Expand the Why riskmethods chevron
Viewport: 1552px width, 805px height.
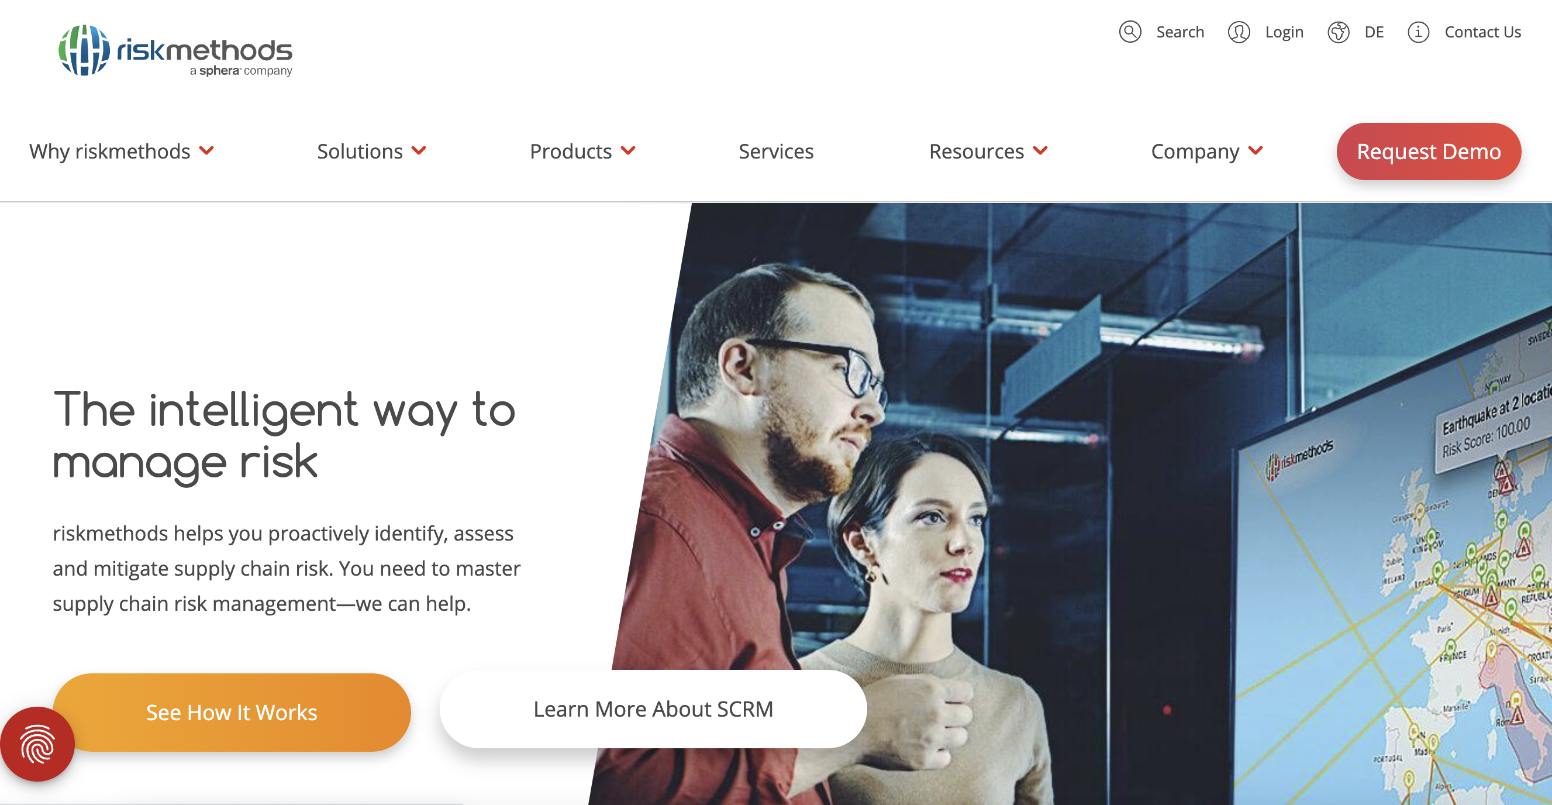pos(206,150)
